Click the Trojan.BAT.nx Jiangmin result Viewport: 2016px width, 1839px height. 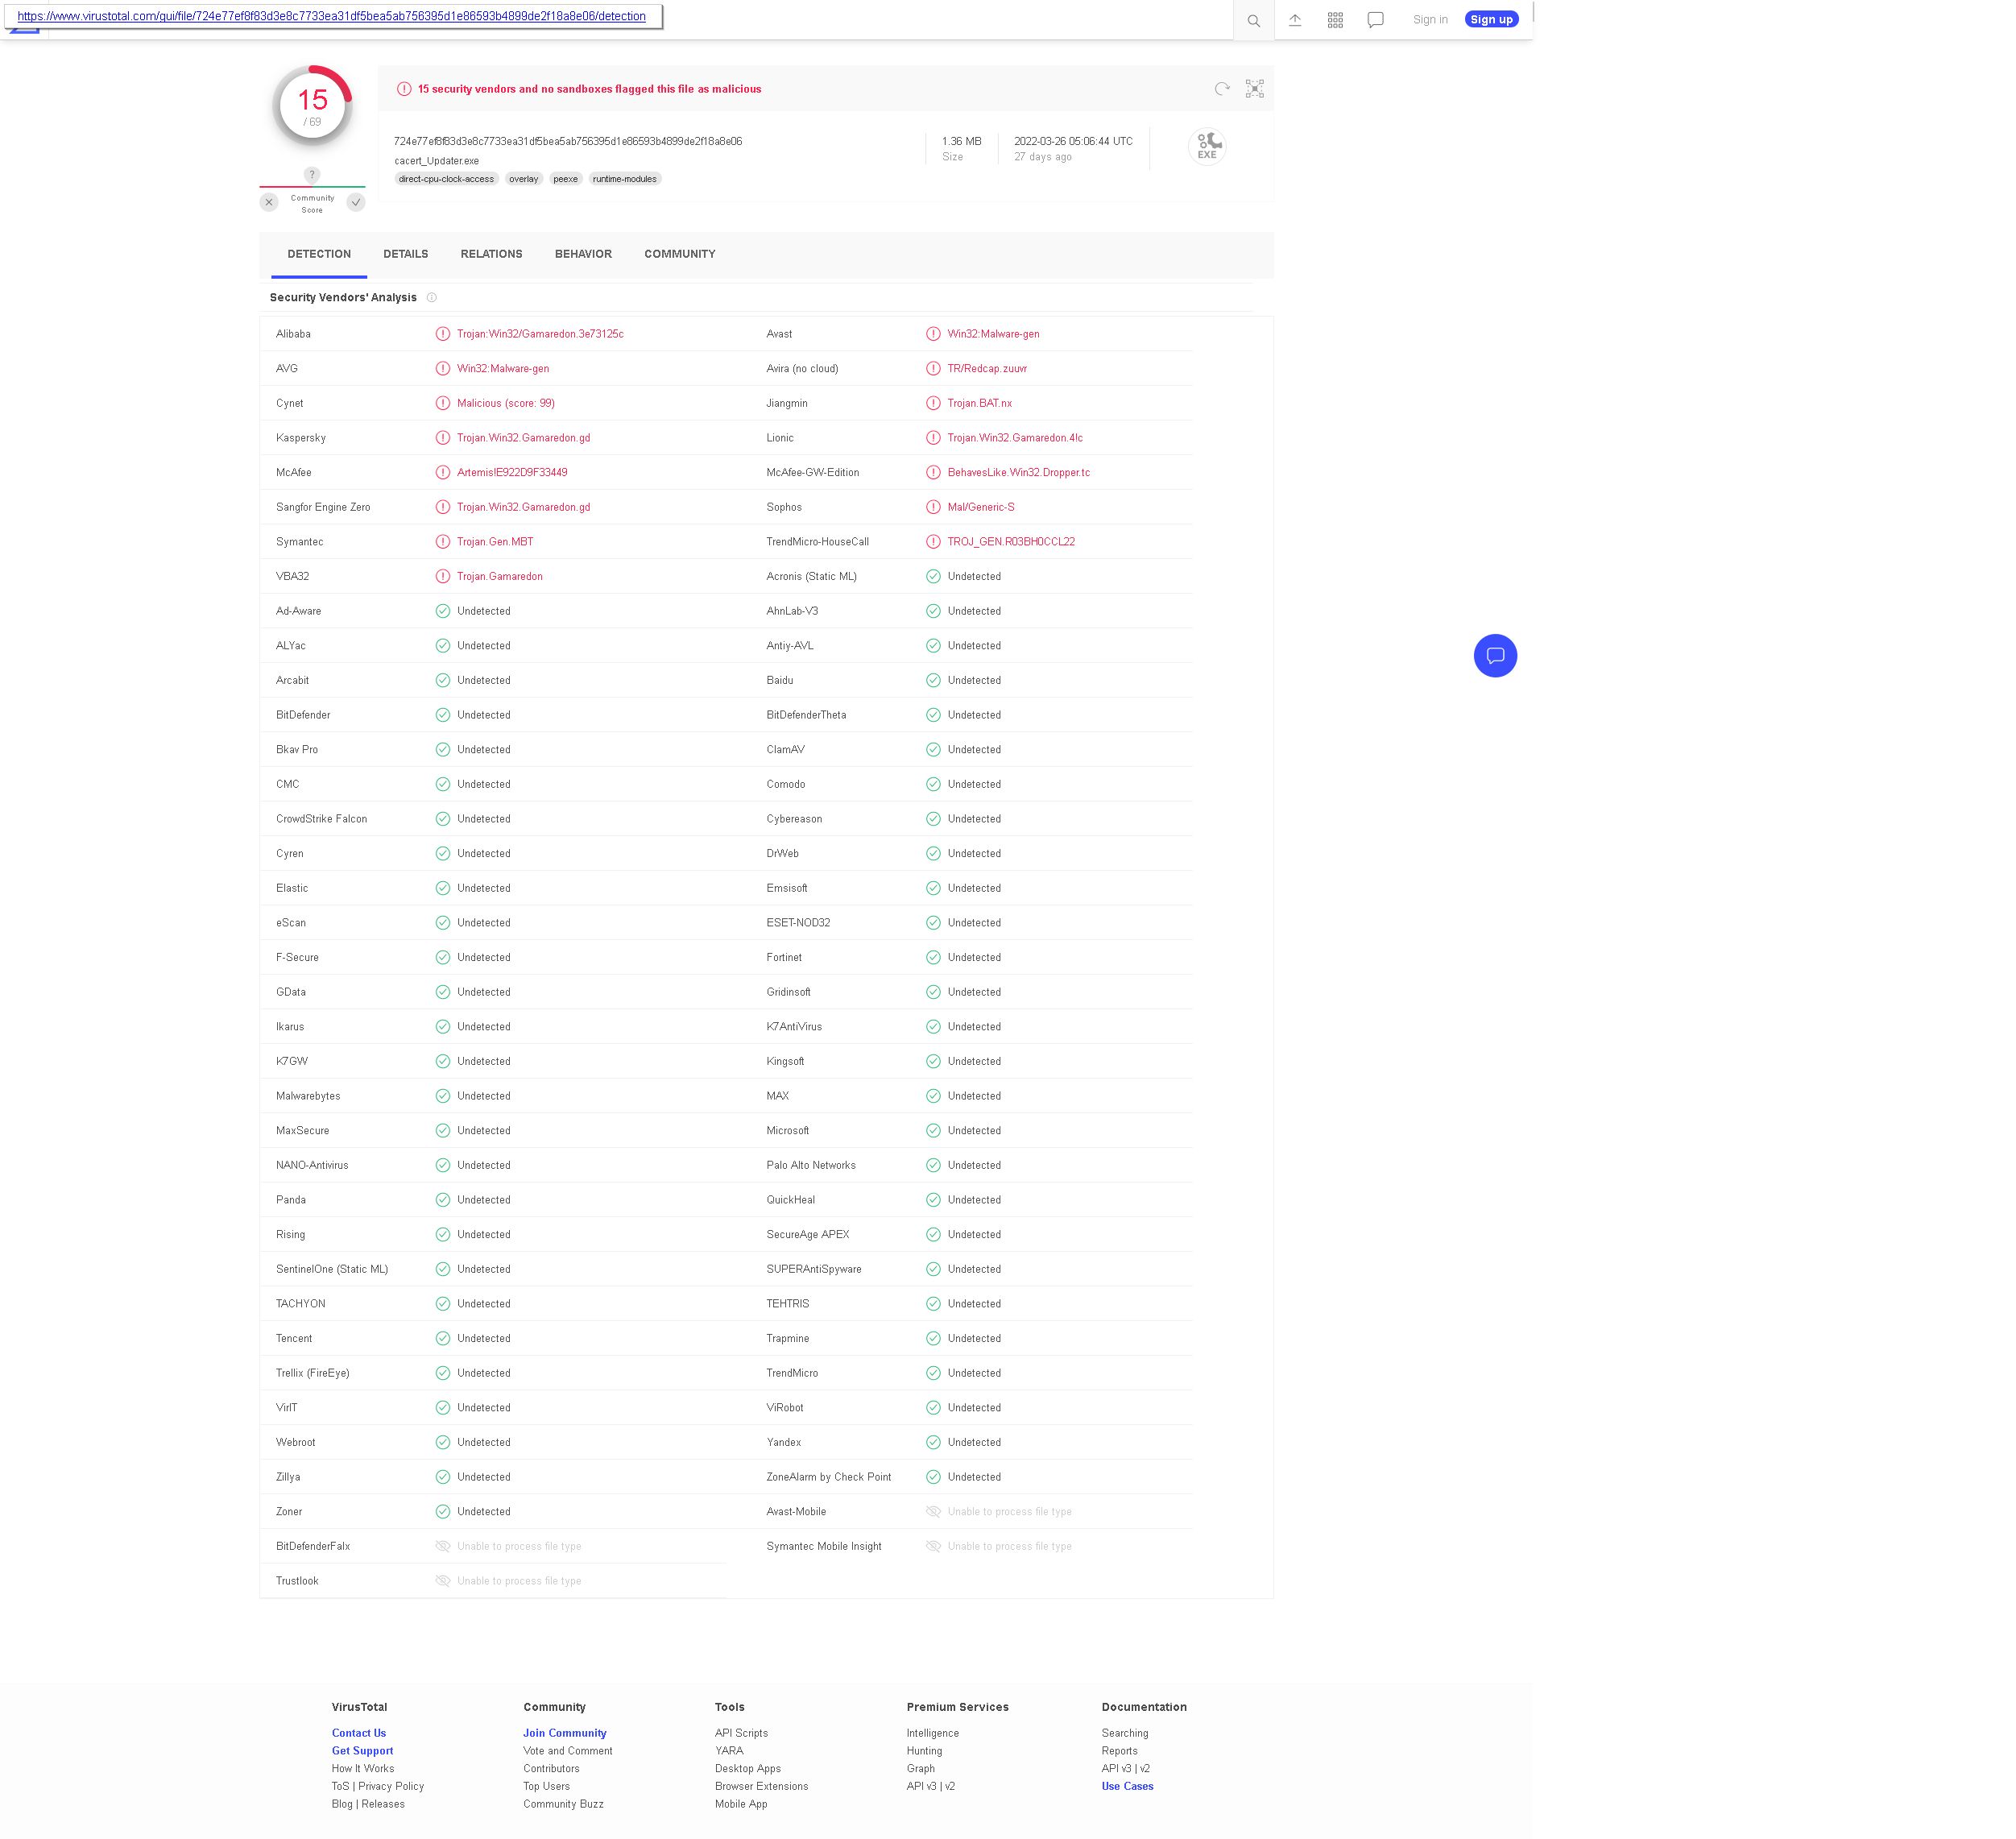[x=979, y=403]
